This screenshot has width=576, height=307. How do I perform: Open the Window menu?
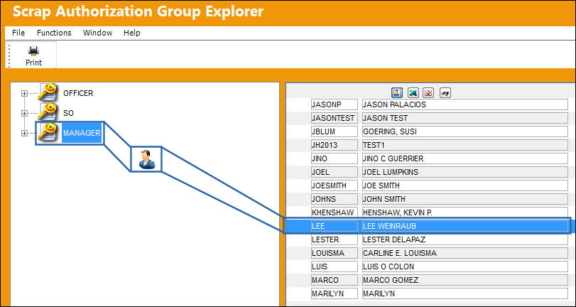coord(97,33)
